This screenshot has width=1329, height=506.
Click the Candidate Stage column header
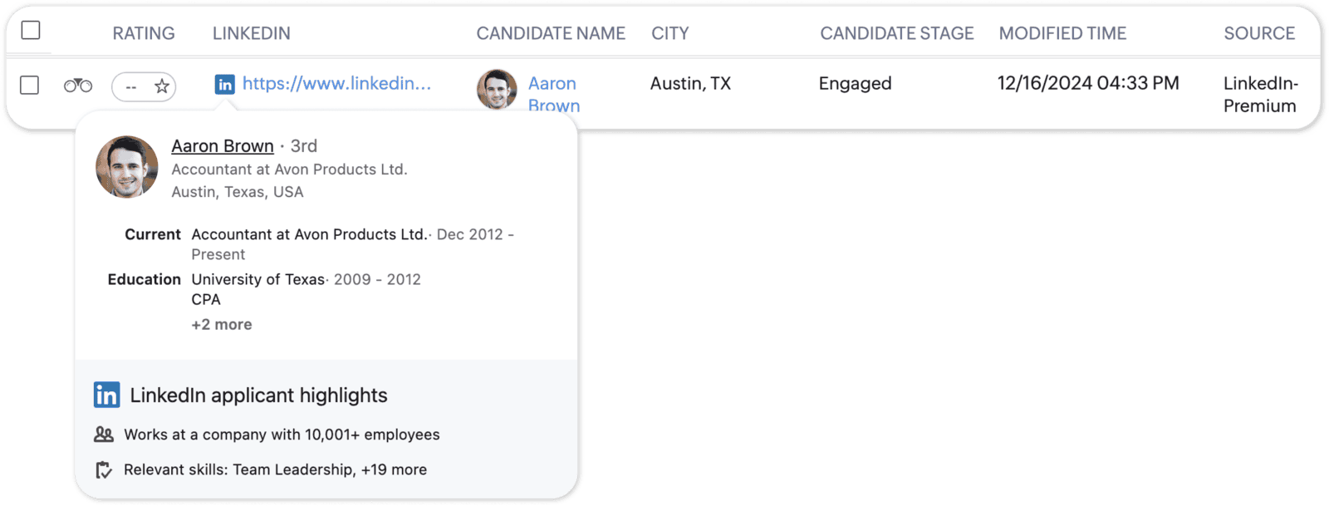pos(897,33)
